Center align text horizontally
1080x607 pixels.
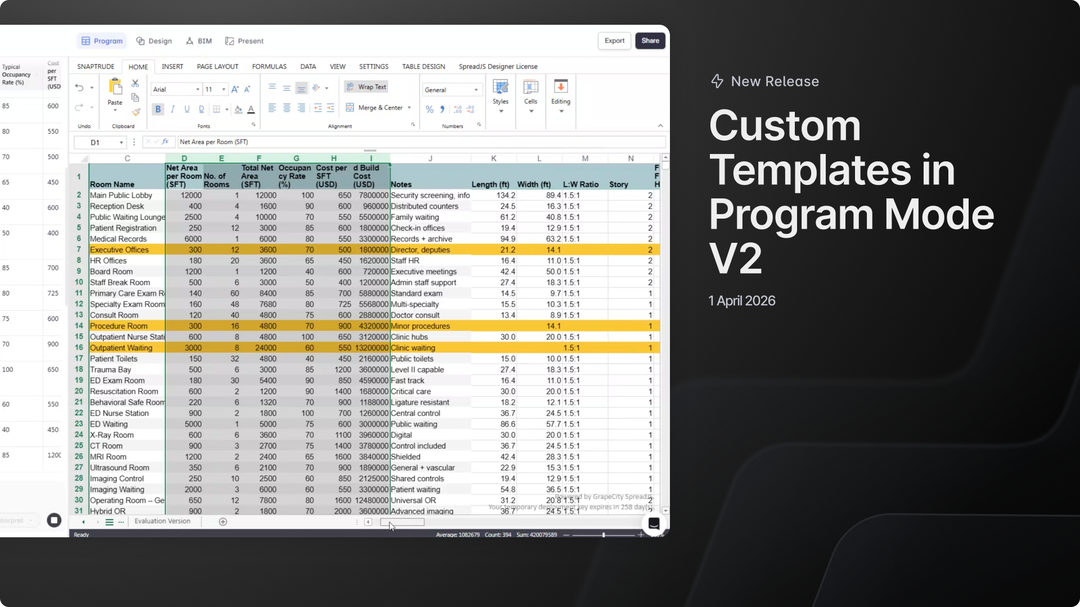[287, 108]
